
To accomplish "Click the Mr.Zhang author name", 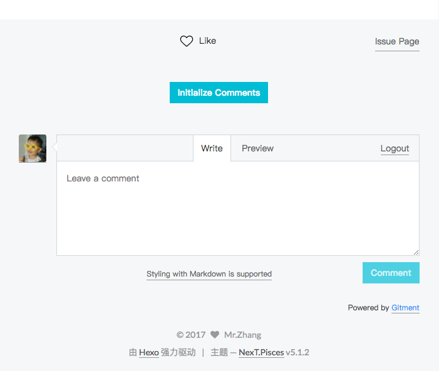I will tap(242, 335).
